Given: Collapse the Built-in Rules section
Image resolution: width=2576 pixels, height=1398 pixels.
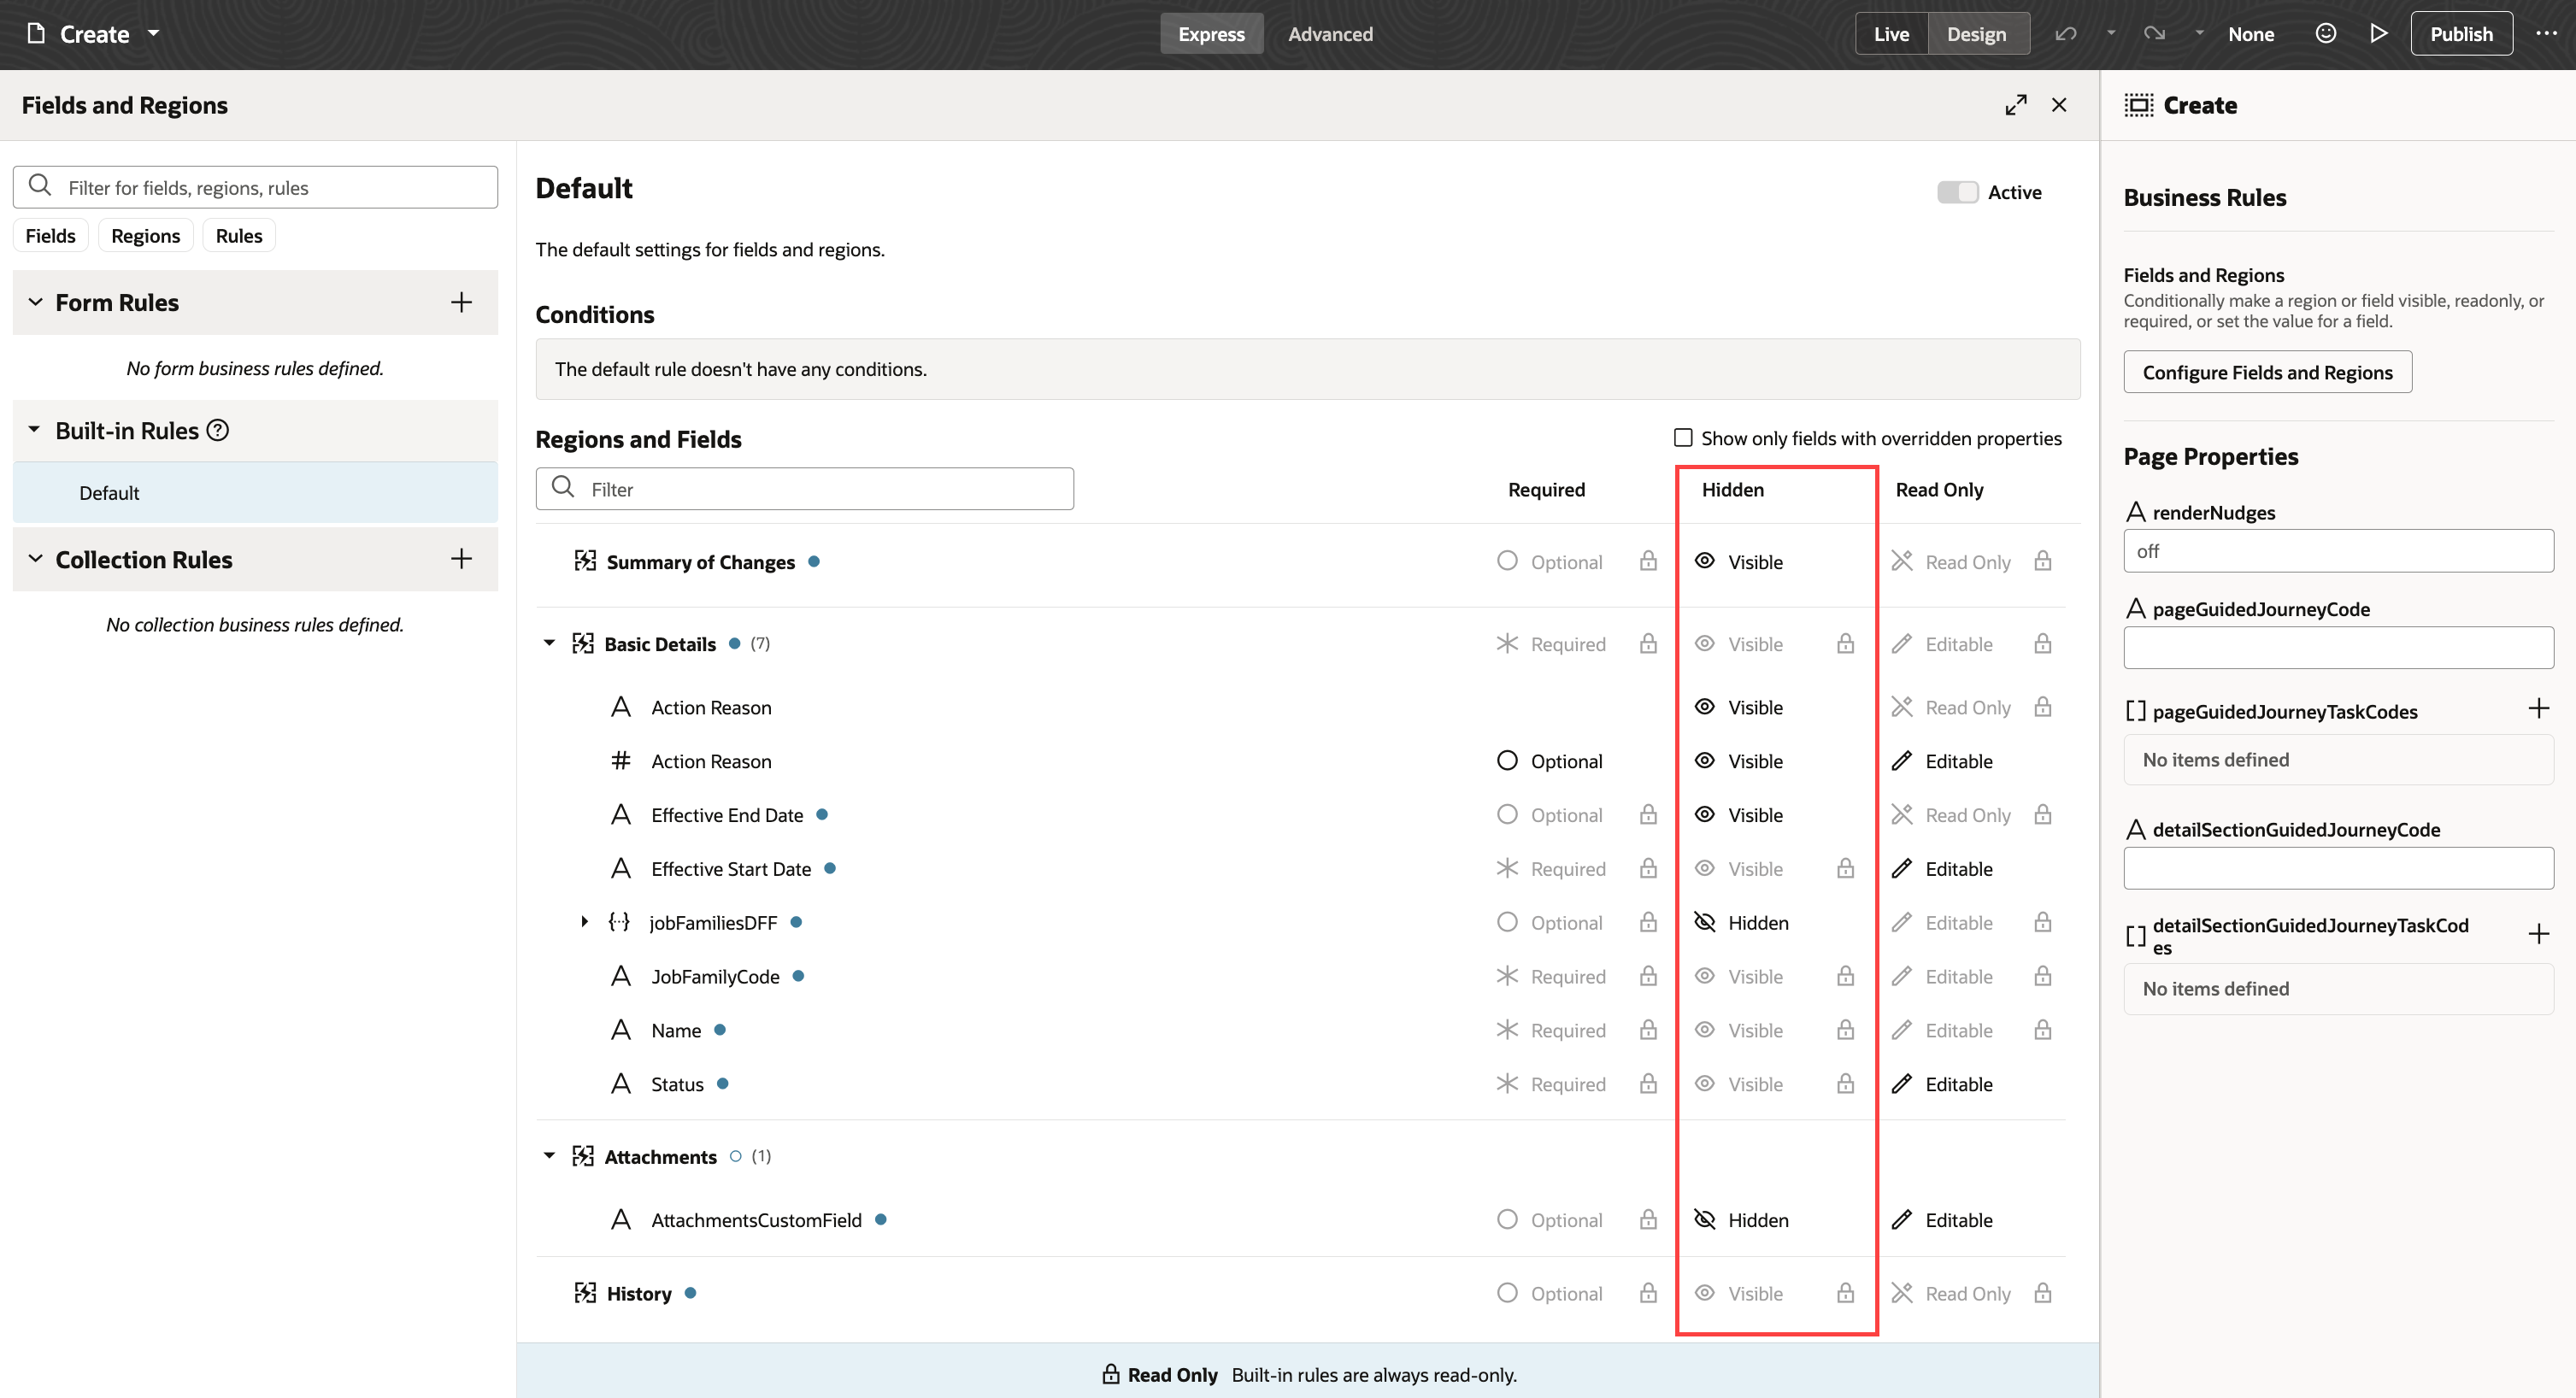Looking at the screenshot, I should (35, 430).
